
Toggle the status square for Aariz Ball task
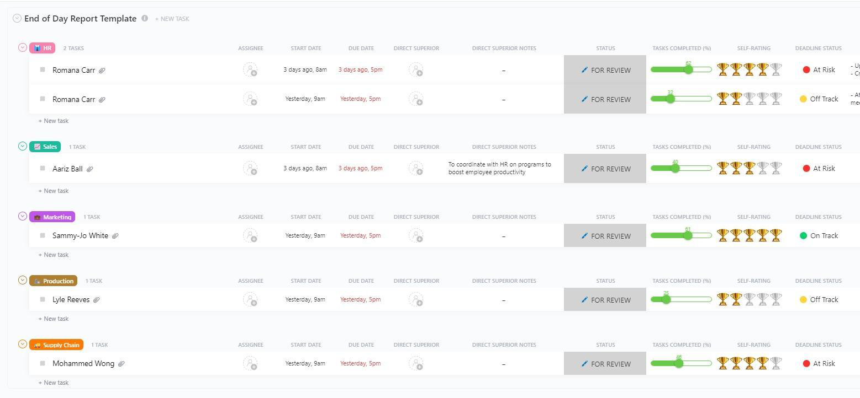[x=43, y=168]
